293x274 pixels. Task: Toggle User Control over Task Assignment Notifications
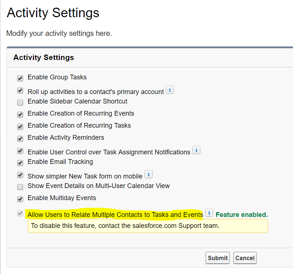click(20, 151)
